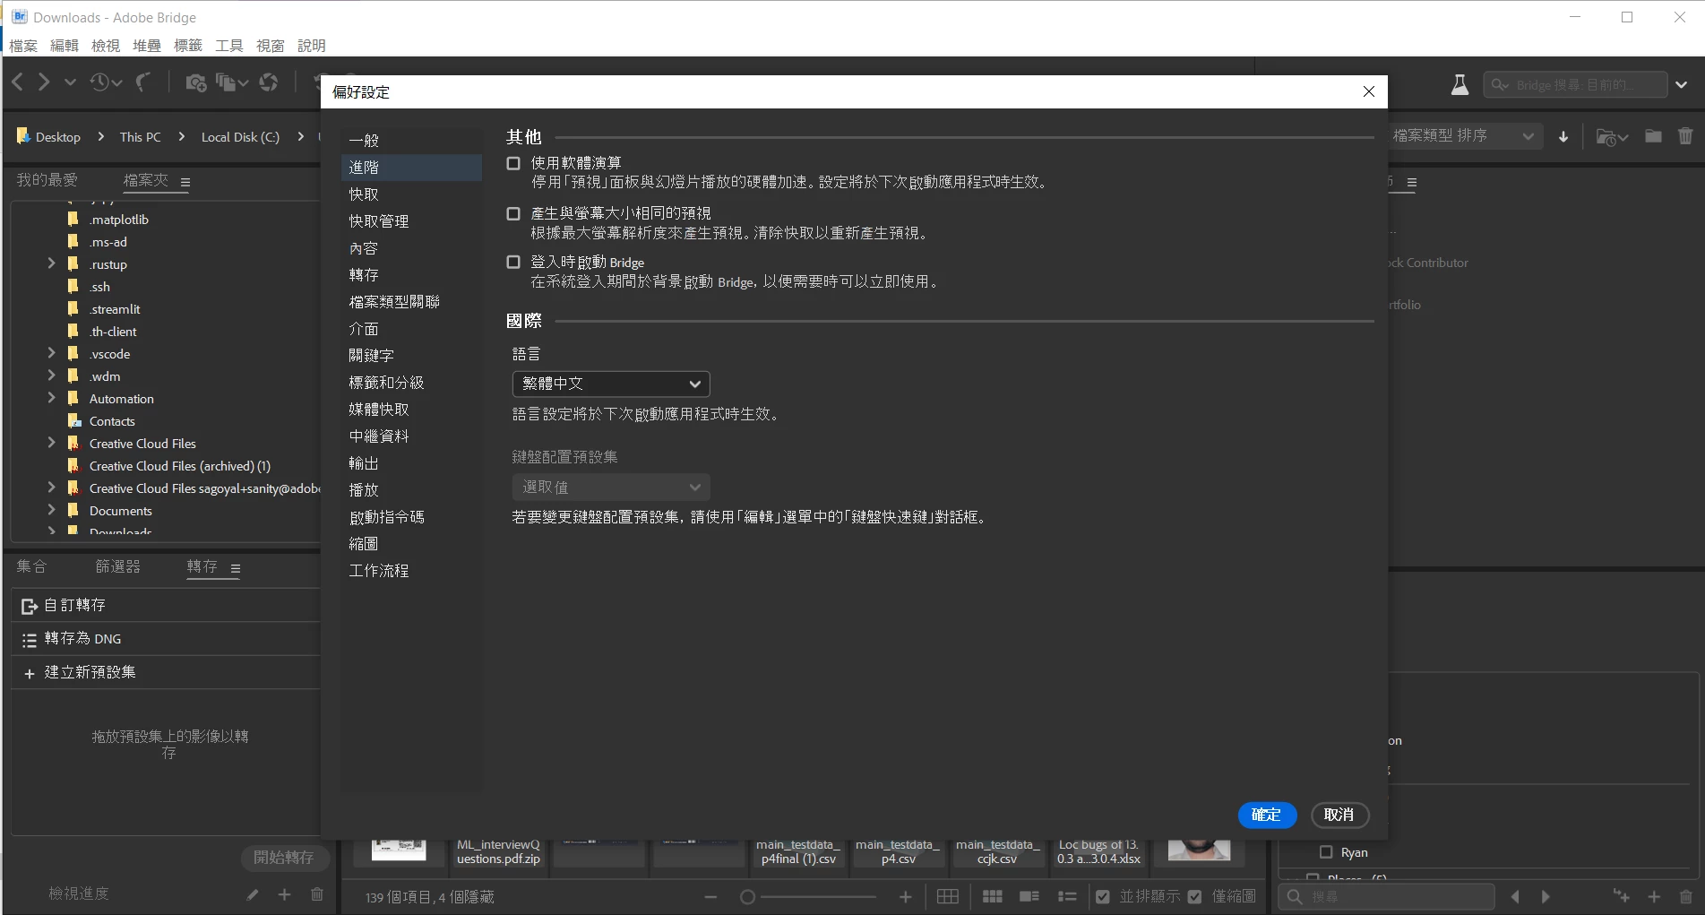Click the 開始轉存 button

(284, 858)
